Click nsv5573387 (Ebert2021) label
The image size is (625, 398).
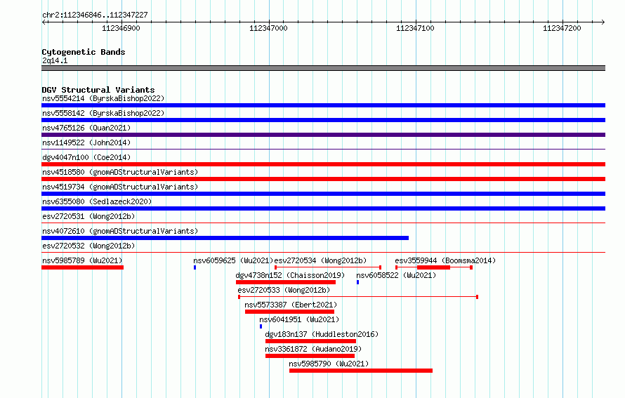(291, 305)
